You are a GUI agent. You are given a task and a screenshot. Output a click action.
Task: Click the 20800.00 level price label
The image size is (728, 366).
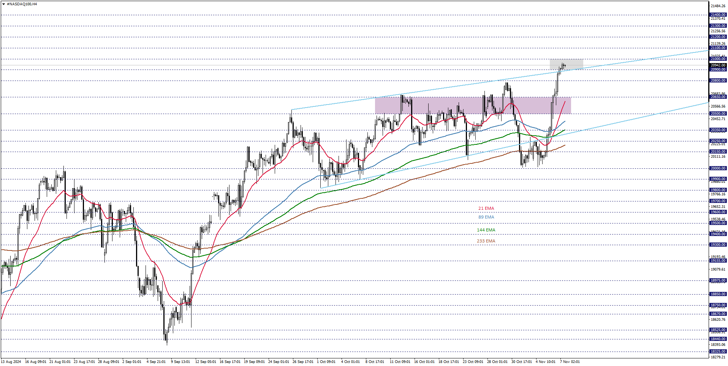click(718, 81)
